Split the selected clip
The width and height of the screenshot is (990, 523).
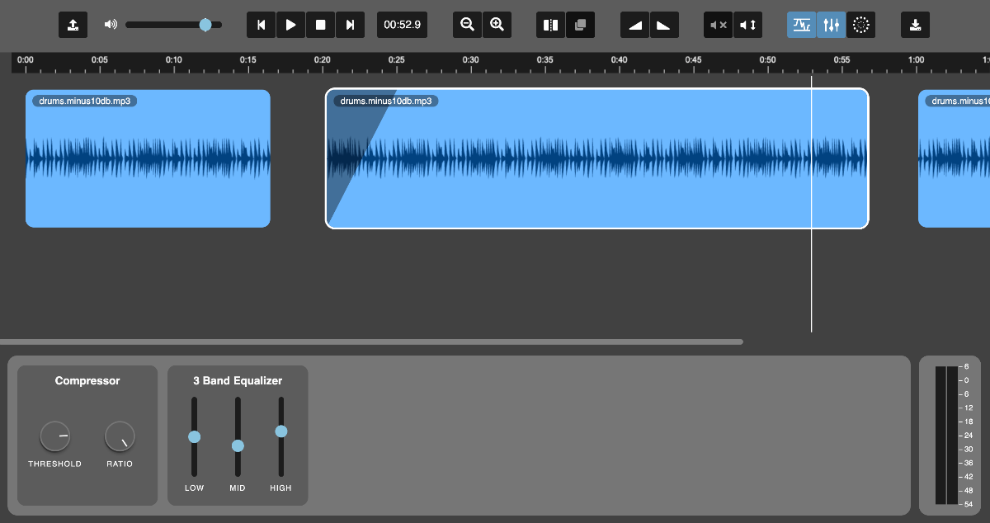(550, 25)
